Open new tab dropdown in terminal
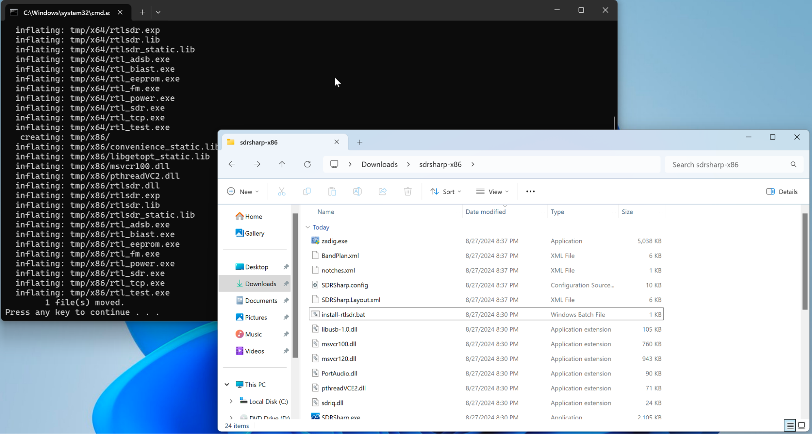Viewport: 812px width, 434px height. tap(158, 12)
